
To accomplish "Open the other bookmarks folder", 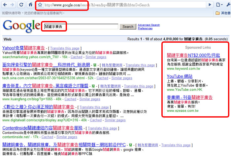I will click(x=223, y=13).
